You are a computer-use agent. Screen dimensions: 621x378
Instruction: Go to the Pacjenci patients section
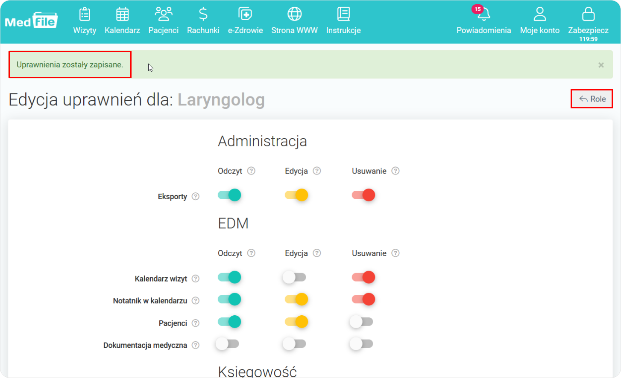(164, 20)
